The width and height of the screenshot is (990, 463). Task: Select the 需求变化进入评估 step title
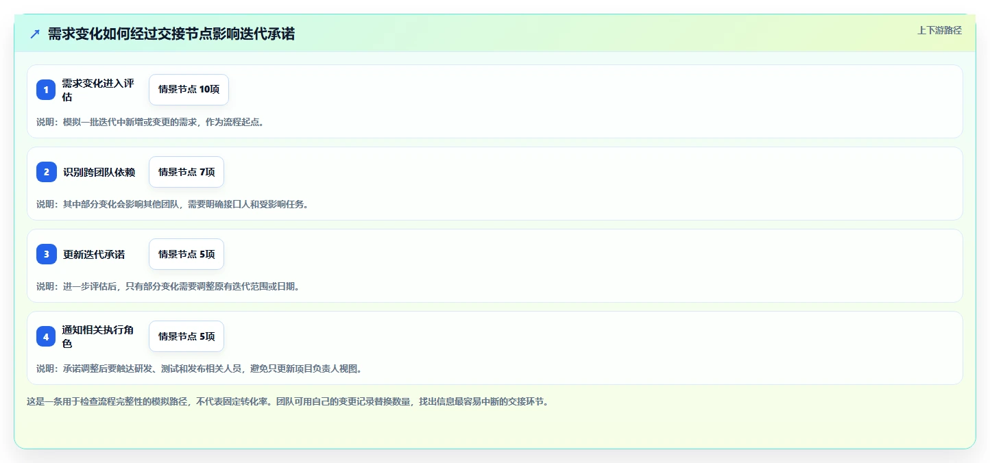pyautogui.click(x=98, y=90)
